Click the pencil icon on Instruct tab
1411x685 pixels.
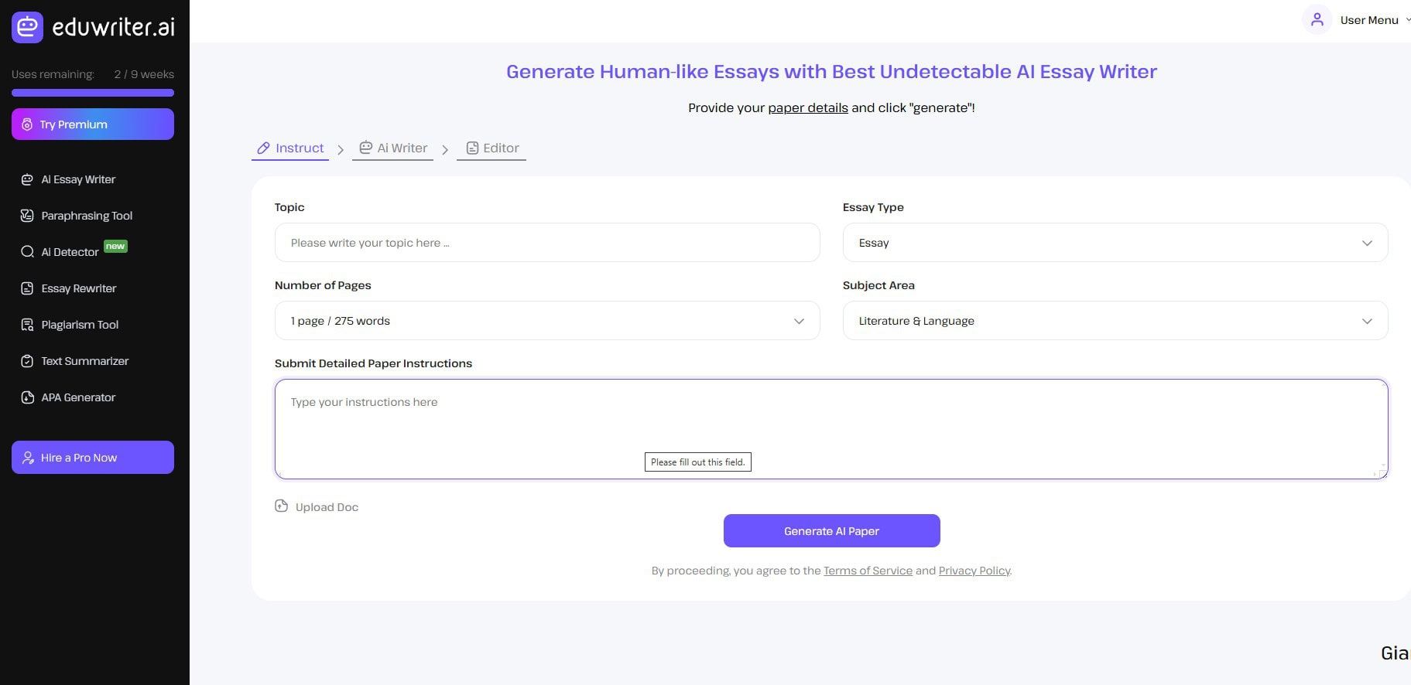coord(263,148)
